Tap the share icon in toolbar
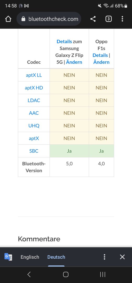The height and width of the screenshot is (283, 132). coord(93,19)
